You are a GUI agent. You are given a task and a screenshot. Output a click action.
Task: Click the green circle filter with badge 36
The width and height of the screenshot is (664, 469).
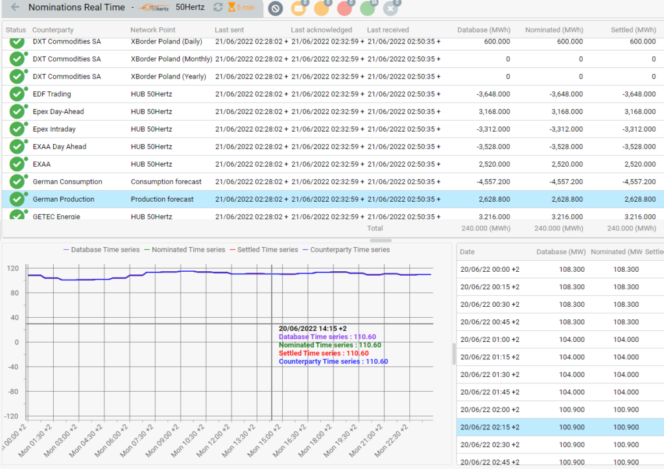click(368, 9)
